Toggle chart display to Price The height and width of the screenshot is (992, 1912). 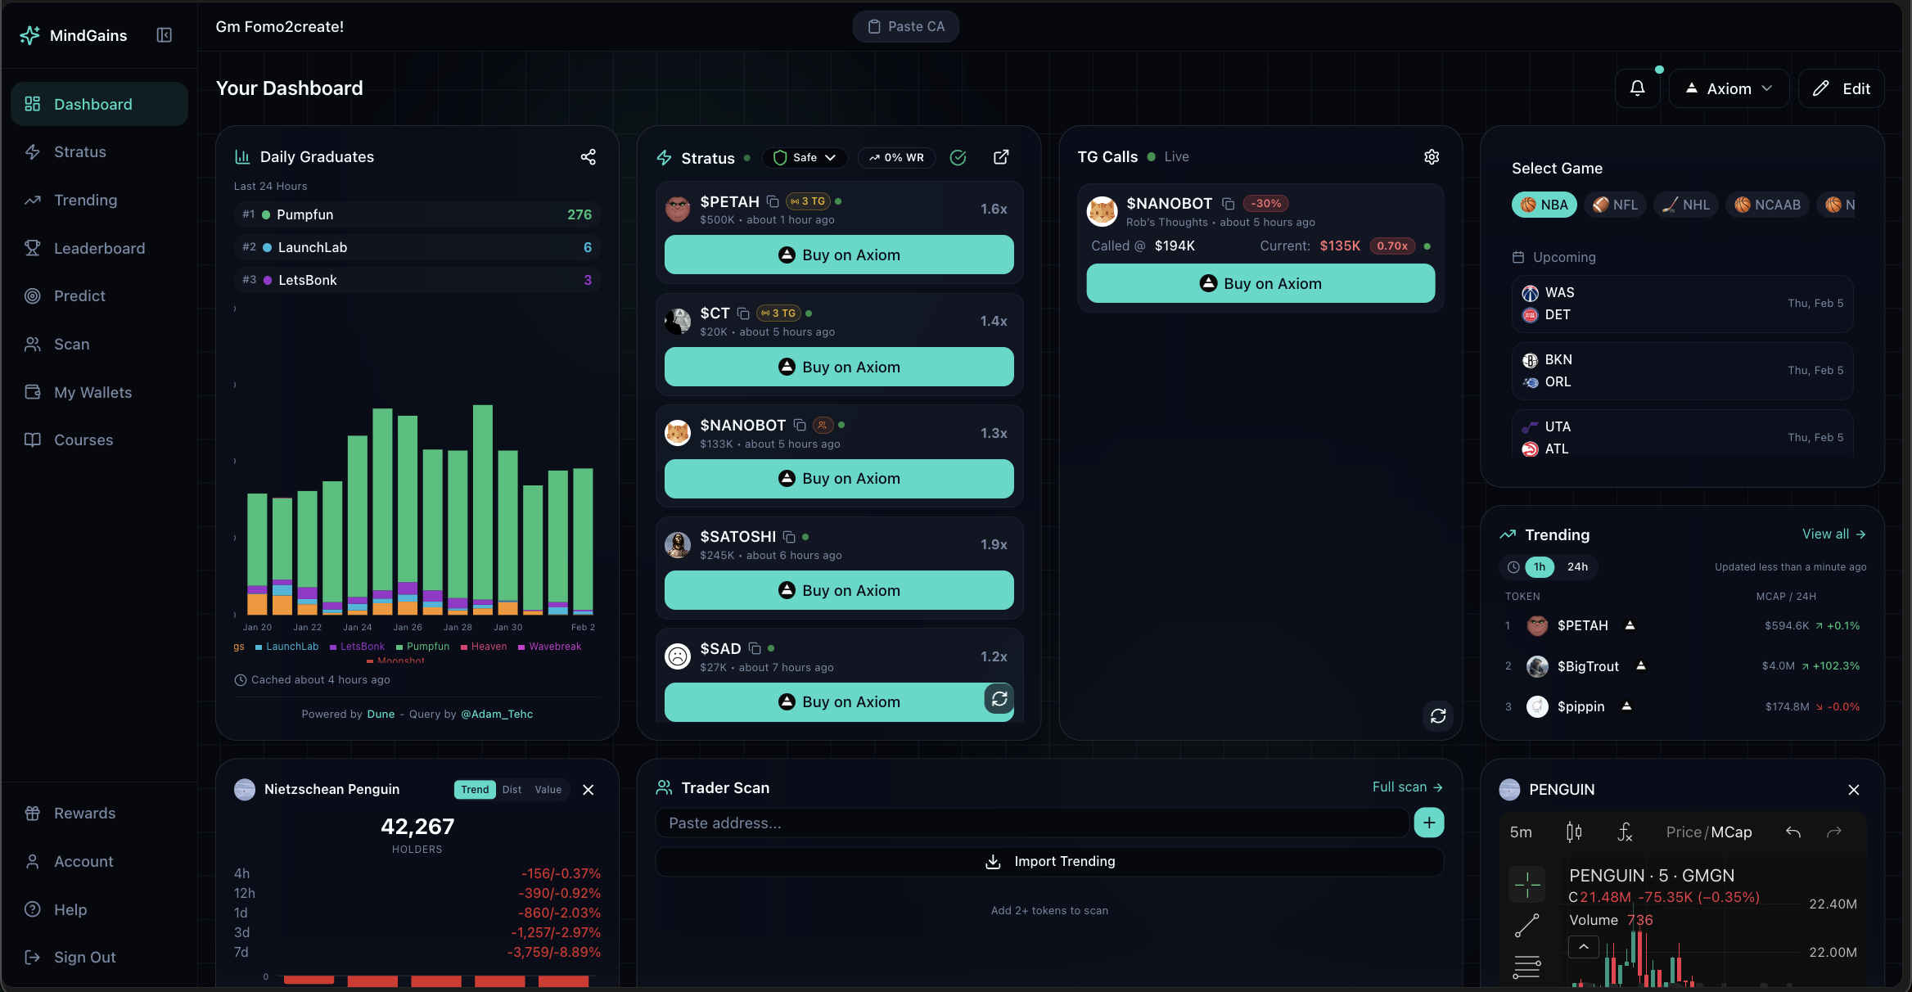(x=1684, y=832)
